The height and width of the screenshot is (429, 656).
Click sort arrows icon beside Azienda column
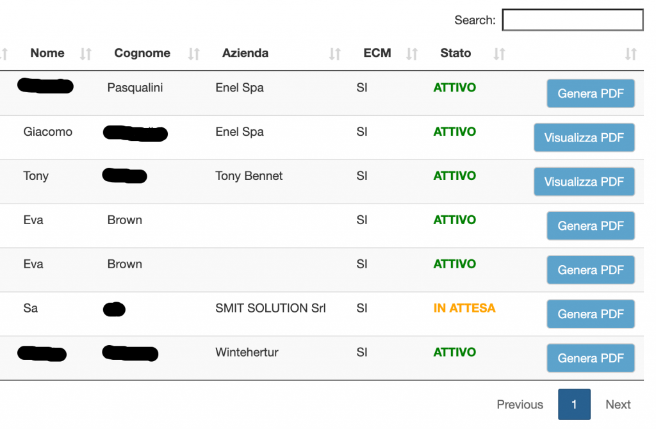(x=335, y=54)
